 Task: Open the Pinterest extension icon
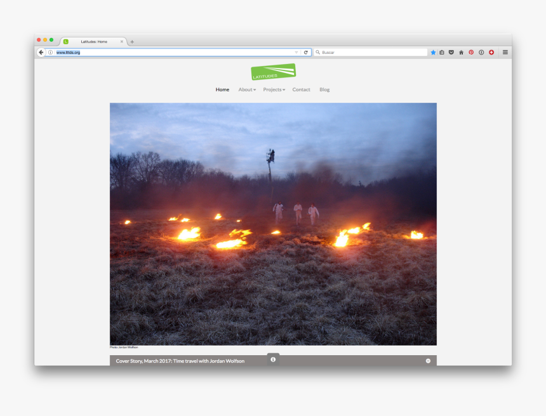[471, 52]
